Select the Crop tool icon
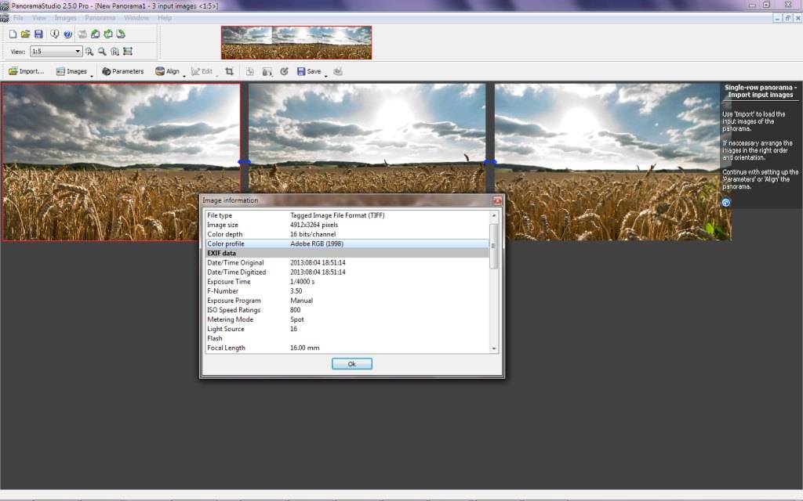Image resolution: width=803 pixels, height=501 pixels. pyautogui.click(x=230, y=71)
